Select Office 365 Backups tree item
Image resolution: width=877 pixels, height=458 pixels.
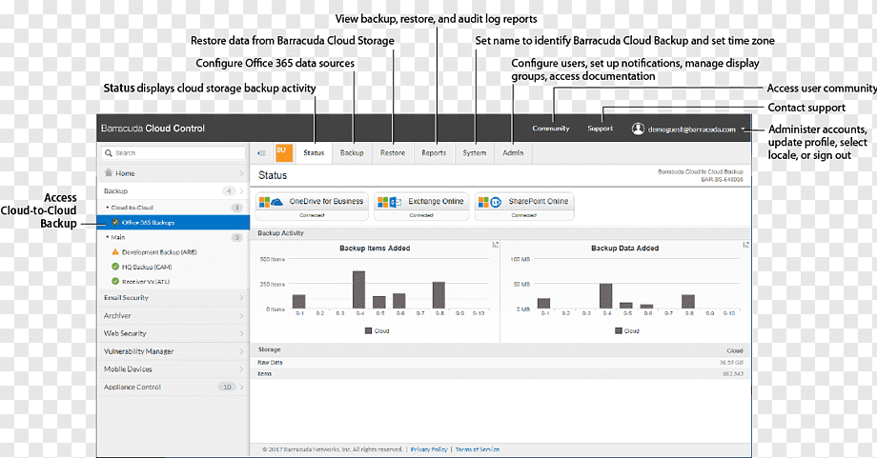tap(173, 222)
